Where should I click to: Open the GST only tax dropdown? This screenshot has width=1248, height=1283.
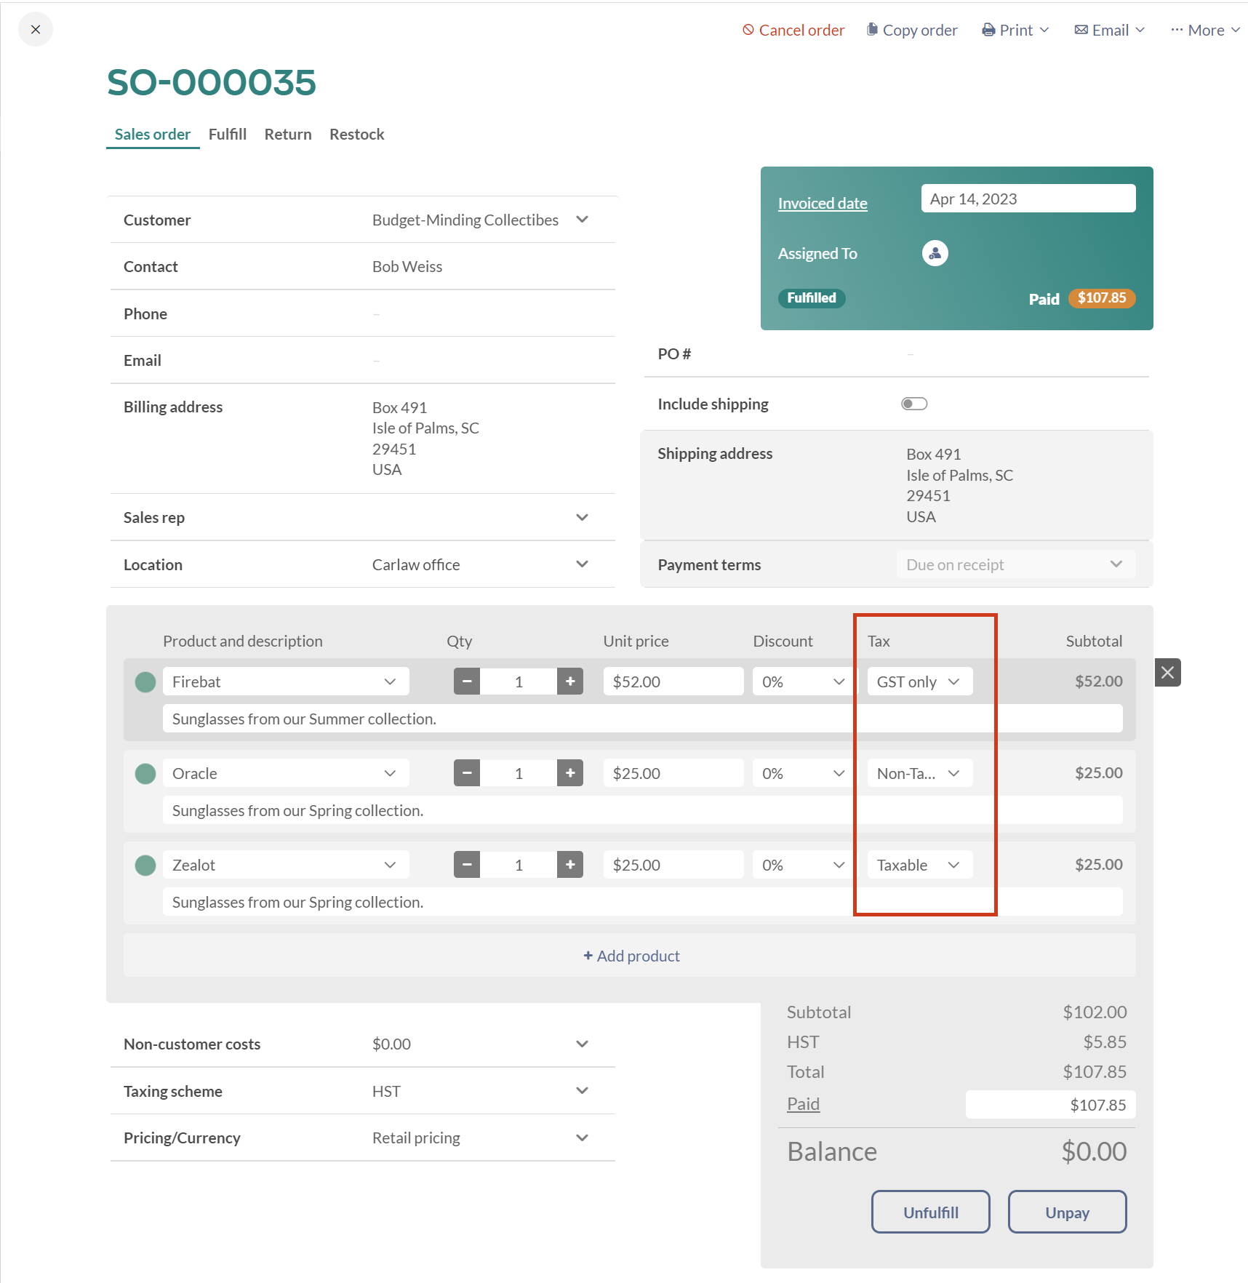coord(919,681)
